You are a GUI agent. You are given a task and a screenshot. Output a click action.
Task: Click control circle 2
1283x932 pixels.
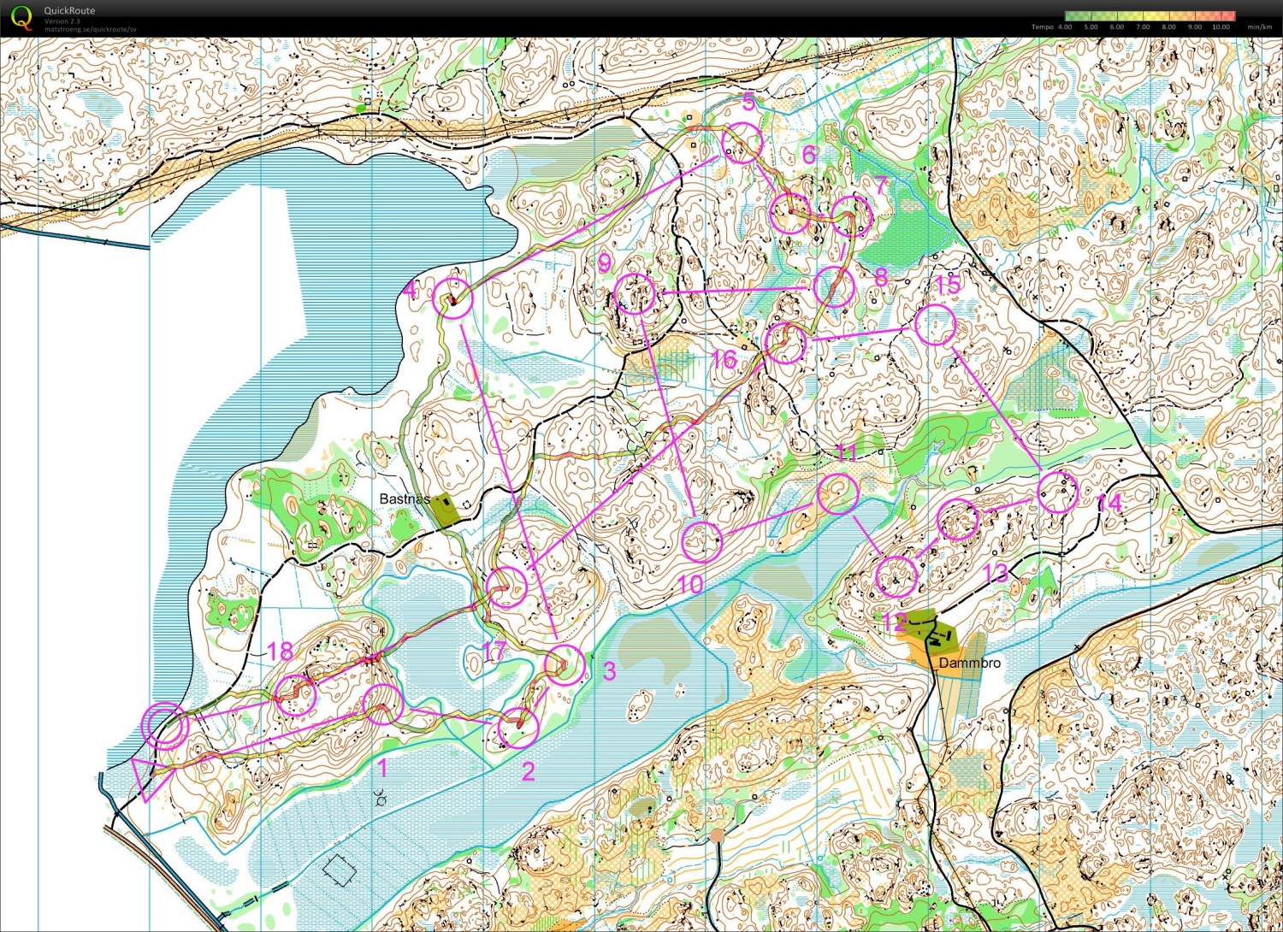click(x=518, y=728)
